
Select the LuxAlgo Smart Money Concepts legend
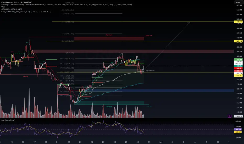coord(66,4)
